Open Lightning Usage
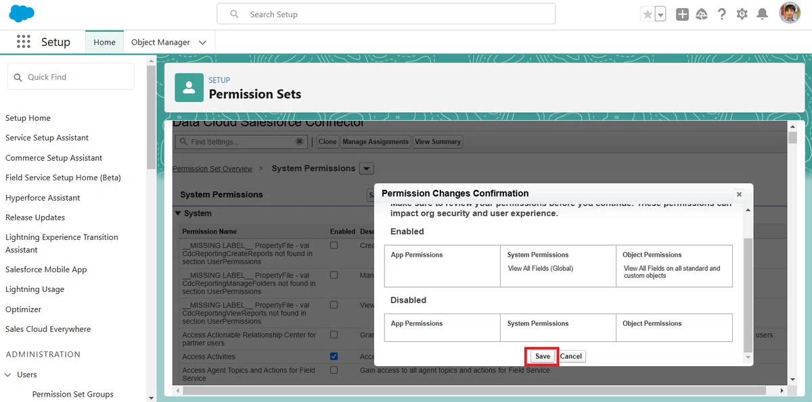The height and width of the screenshot is (402, 812). pos(35,289)
